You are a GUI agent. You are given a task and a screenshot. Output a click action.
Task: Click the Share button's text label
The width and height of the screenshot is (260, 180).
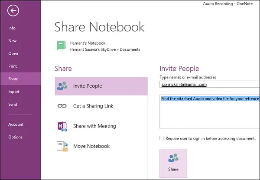coord(173,169)
